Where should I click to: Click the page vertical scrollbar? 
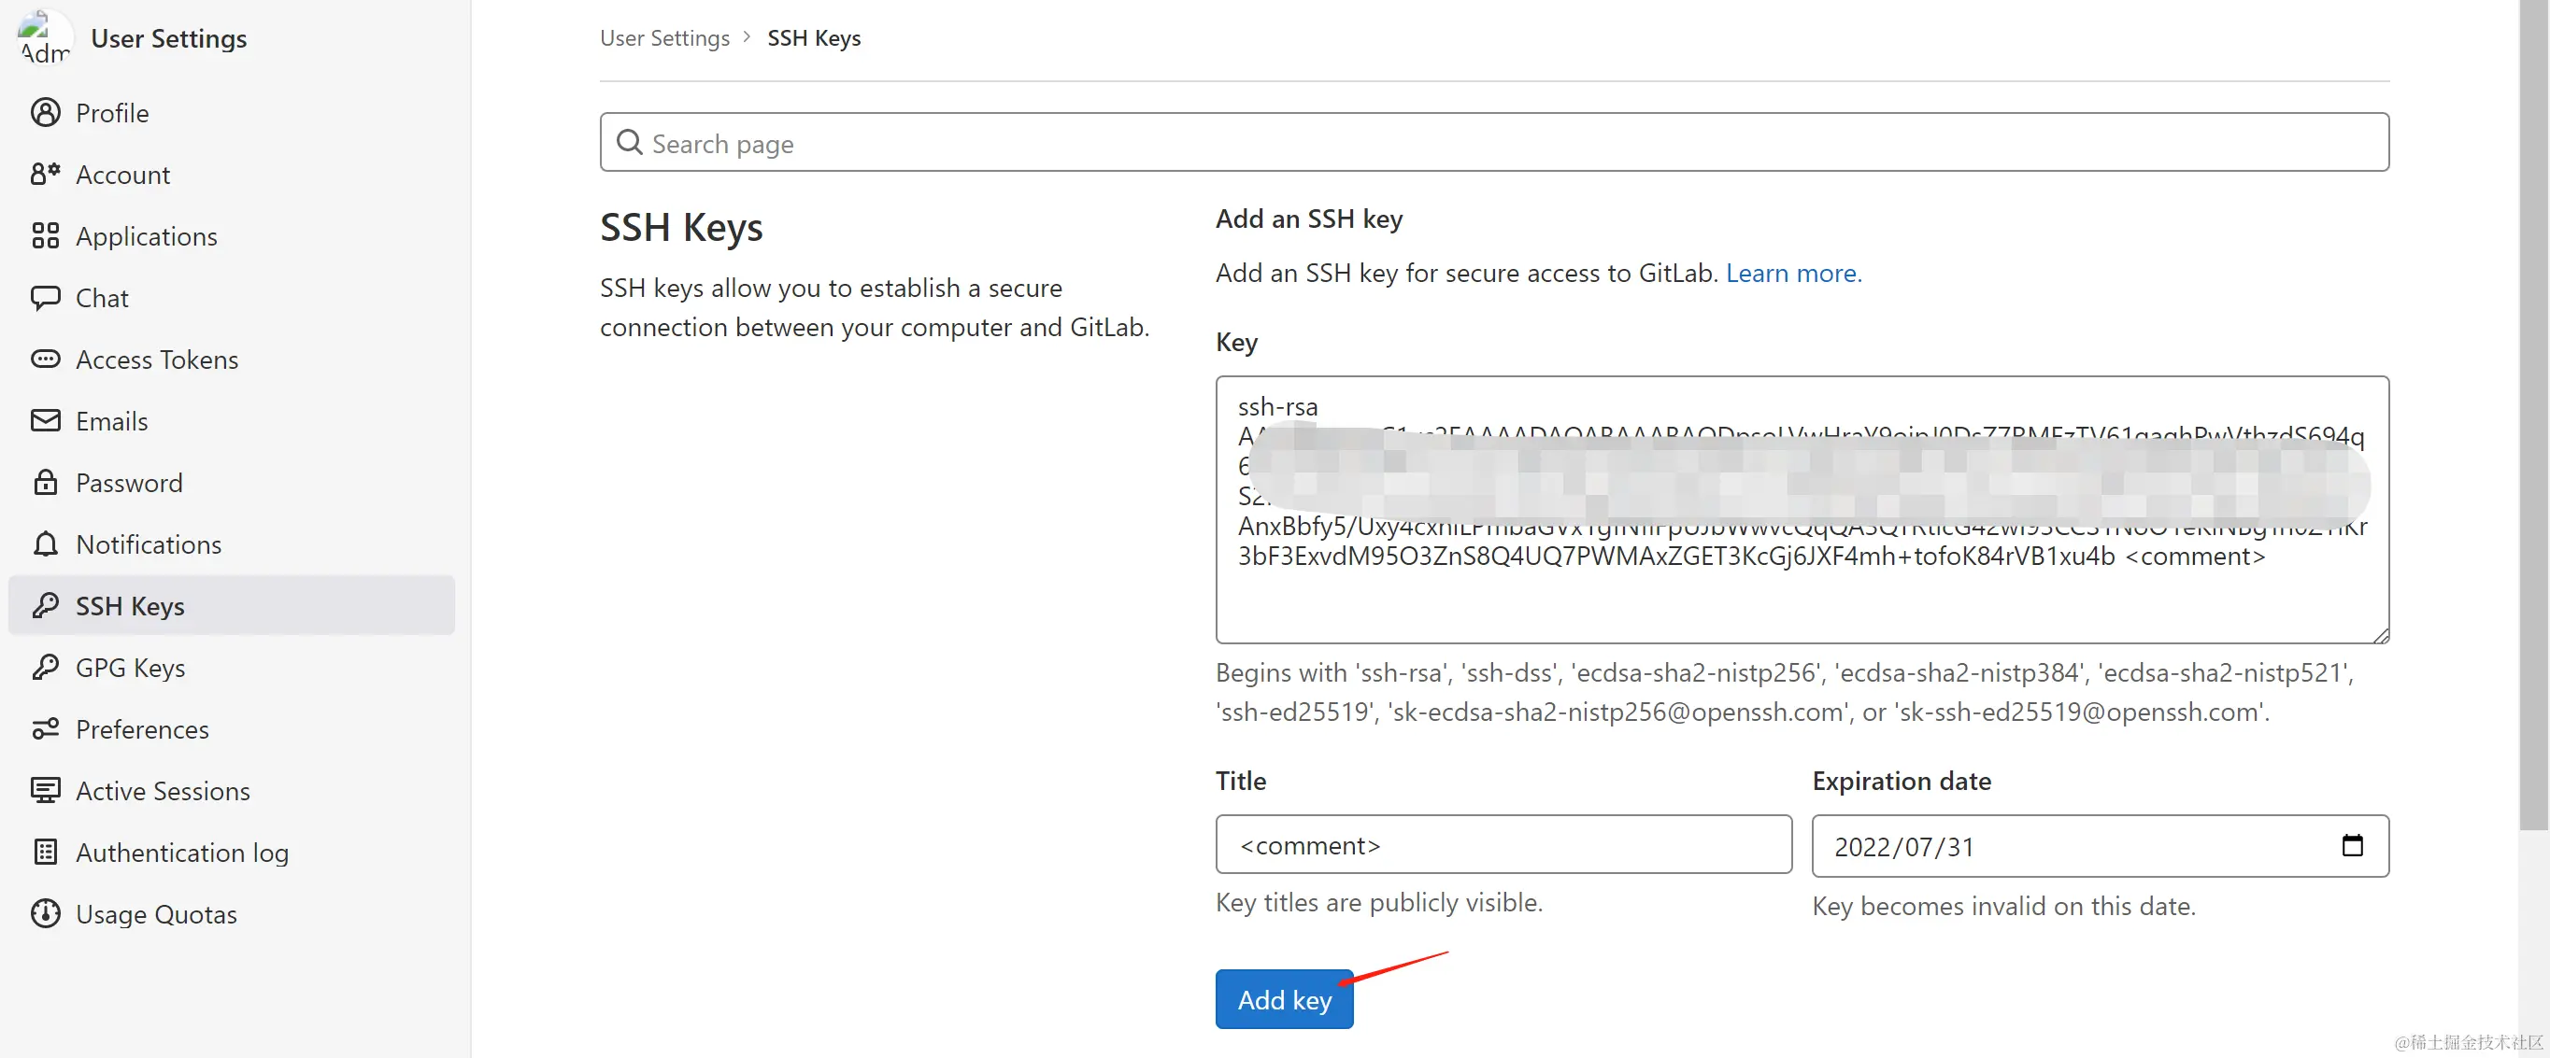point(2533,416)
